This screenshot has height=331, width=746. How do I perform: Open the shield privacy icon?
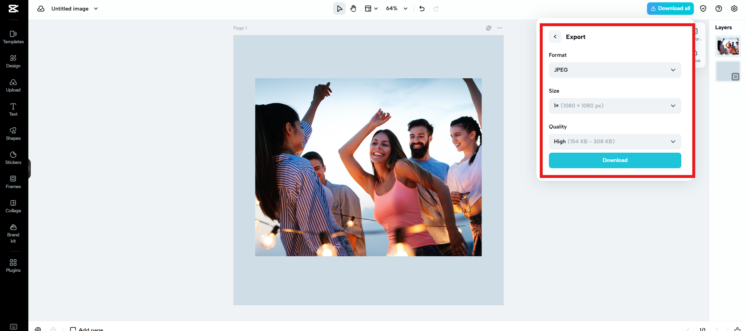tap(703, 9)
